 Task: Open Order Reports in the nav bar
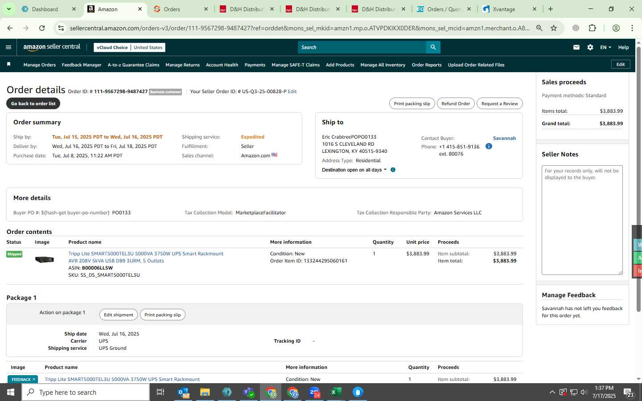[x=427, y=65]
